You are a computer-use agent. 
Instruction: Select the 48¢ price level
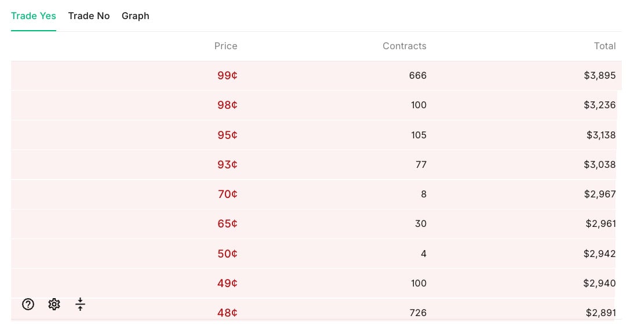tap(227, 313)
